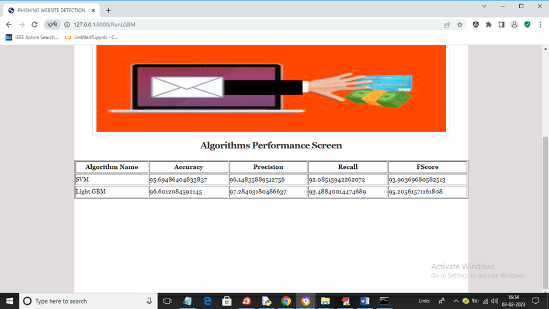Open the People icon in system tray
This screenshot has width=549, height=309.
442,301
